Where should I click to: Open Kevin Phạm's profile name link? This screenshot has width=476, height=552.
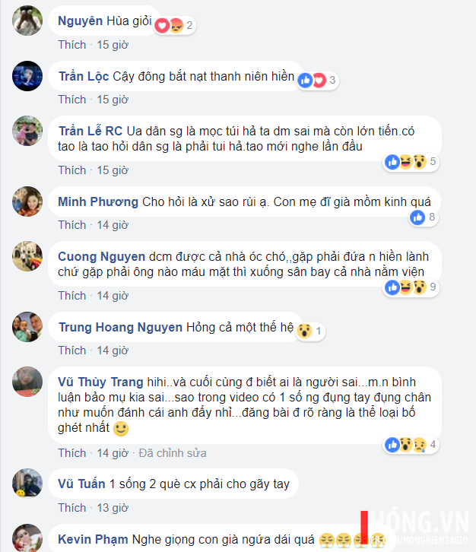(93, 539)
